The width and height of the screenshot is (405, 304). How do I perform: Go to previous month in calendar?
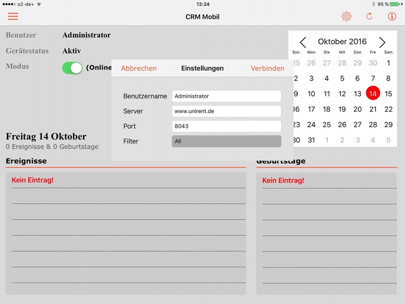pos(303,42)
